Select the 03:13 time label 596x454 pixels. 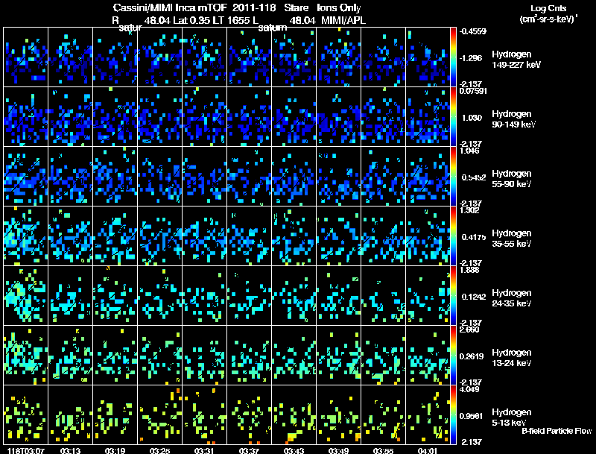point(70,451)
